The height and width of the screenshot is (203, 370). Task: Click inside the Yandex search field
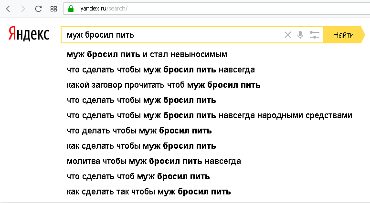(x=172, y=35)
